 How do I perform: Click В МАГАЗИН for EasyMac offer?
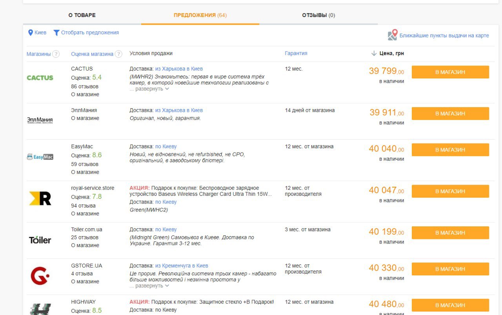tap(450, 150)
